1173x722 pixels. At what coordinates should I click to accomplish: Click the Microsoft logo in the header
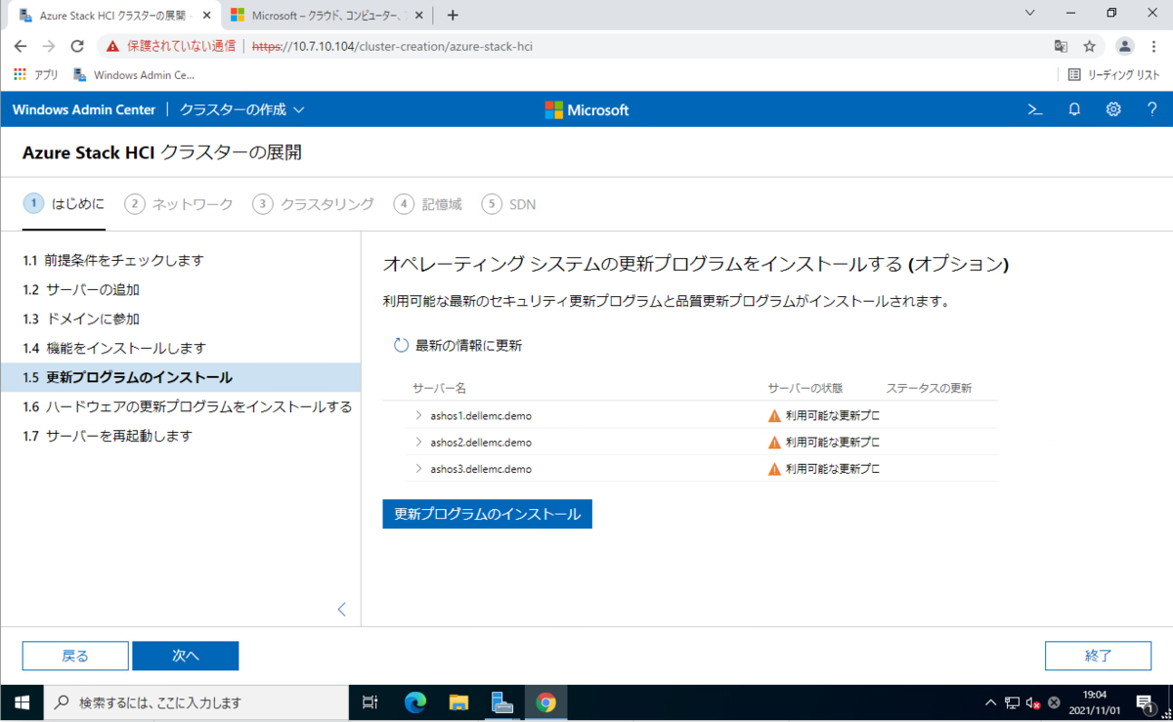pyautogui.click(x=587, y=110)
